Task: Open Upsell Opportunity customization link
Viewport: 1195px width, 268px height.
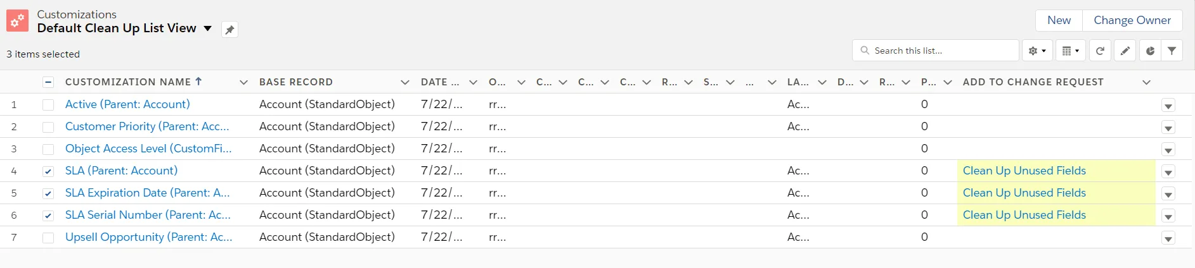Action: [148, 237]
